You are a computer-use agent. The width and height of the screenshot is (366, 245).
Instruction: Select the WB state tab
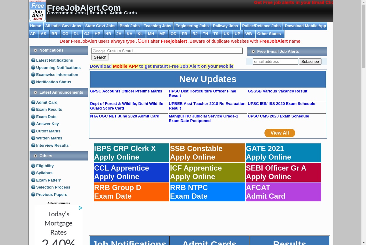249,34
